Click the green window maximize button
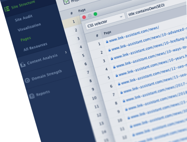Image resolution: width=187 pixels, height=142 pixels. coord(95,14)
